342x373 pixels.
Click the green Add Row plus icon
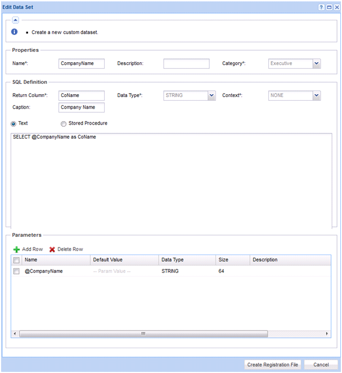point(17,249)
